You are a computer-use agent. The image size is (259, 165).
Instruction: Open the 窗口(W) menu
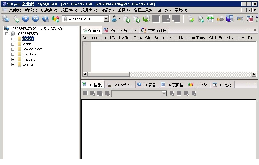point(164,10)
